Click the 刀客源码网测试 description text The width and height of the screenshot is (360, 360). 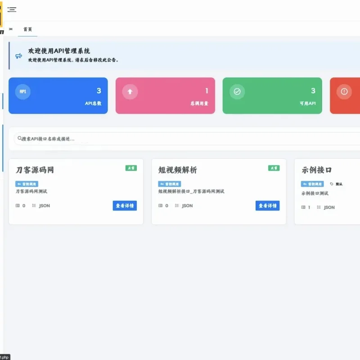click(x=31, y=191)
